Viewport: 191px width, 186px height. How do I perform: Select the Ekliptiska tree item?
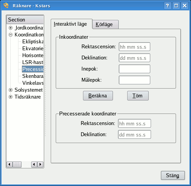33,41
